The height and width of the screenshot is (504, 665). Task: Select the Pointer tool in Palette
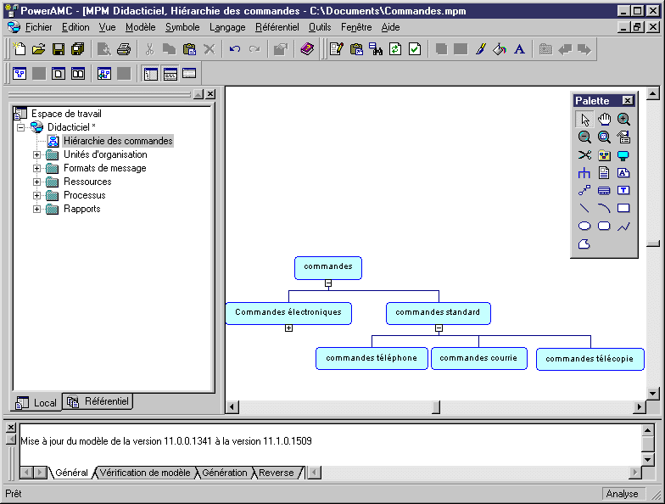tap(584, 120)
